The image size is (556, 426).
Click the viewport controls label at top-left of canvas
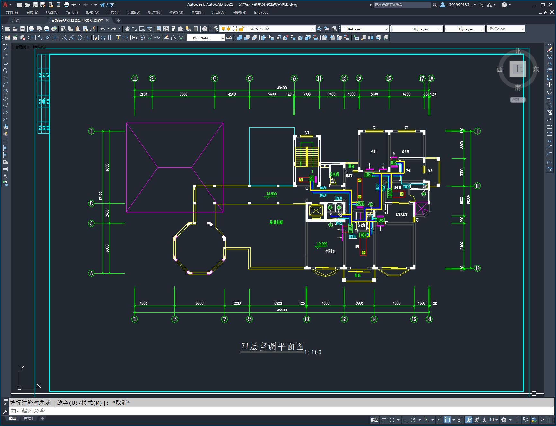(x=29, y=47)
